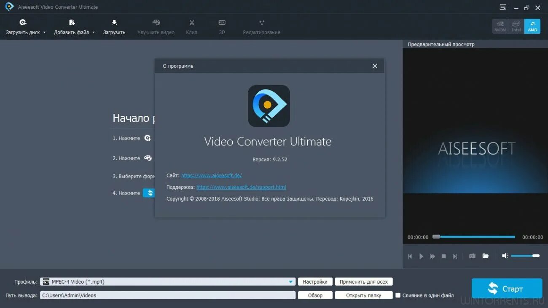Toggle NVIDIA acceleration badge
The height and width of the screenshot is (308, 548).
coord(500,26)
